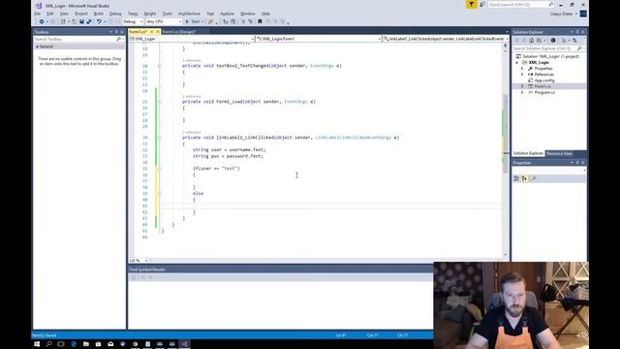Screen dimensions: 620x349
Task: Collapse the linkLabel1_LinkClicked method outline
Action: pos(159,138)
